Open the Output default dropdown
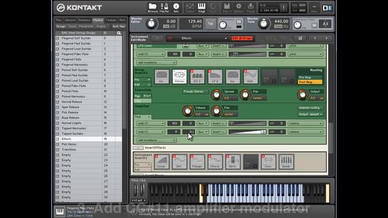 pos(310,114)
